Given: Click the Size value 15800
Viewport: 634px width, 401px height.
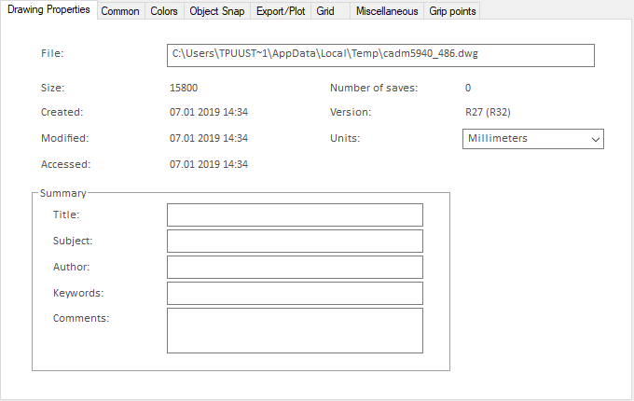Looking at the screenshot, I should pos(184,89).
